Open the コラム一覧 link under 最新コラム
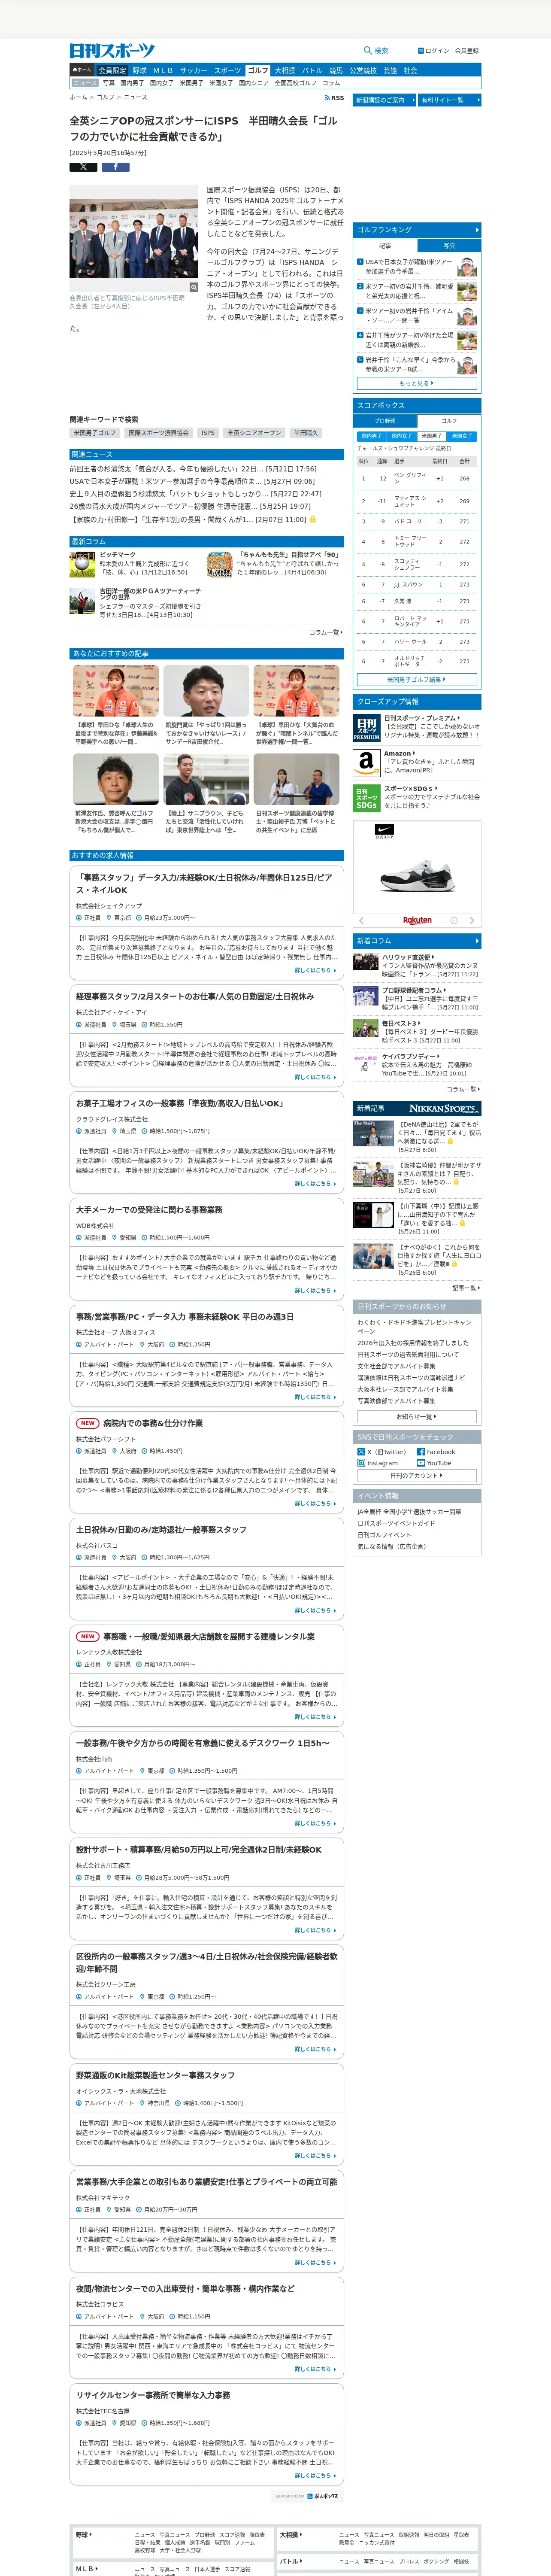 pos(326,632)
